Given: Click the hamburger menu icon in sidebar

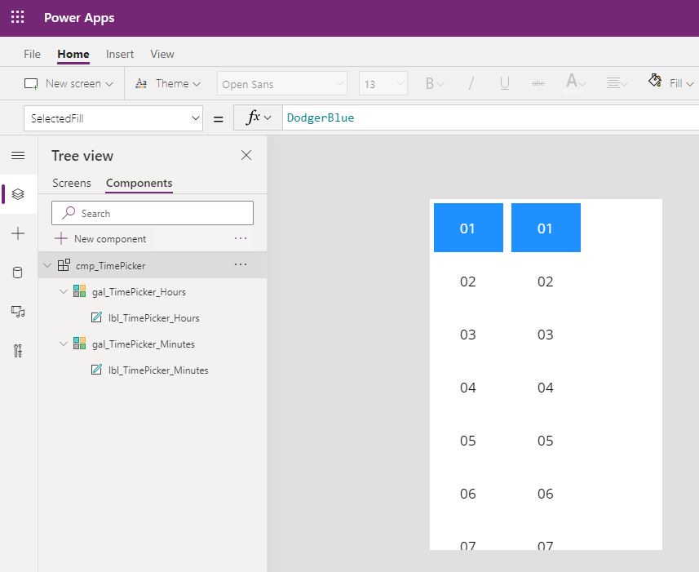Looking at the screenshot, I should pos(18,155).
